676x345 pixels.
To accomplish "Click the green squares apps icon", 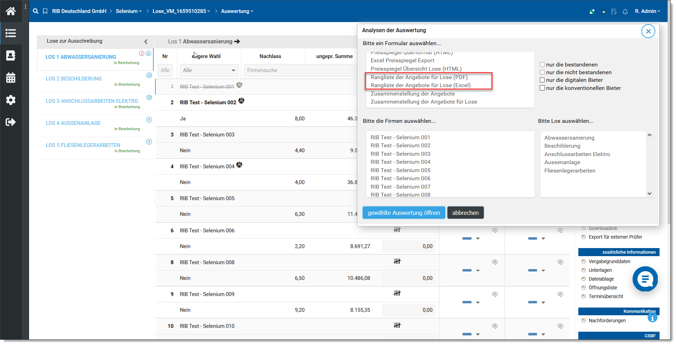I will (x=592, y=12).
